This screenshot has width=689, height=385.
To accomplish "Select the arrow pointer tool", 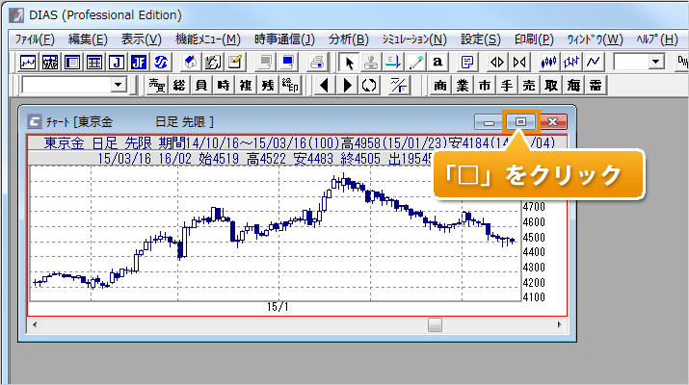I will click(x=351, y=62).
